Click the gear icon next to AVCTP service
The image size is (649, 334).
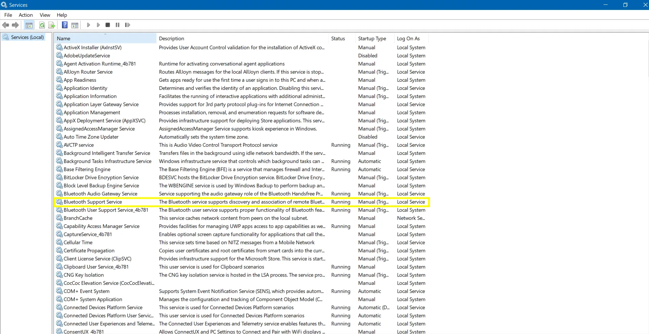(x=59, y=145)
